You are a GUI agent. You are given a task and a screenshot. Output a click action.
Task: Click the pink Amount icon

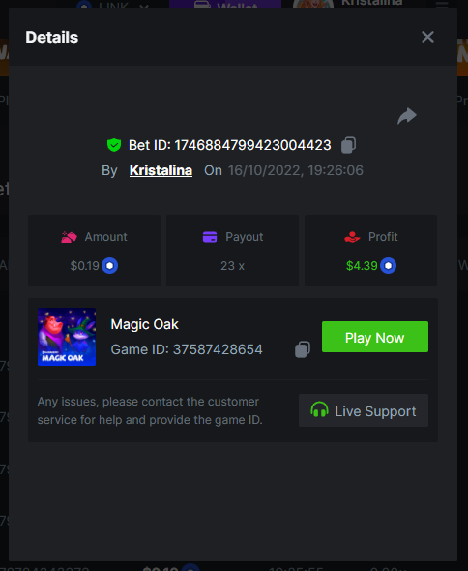pos(70,237)
